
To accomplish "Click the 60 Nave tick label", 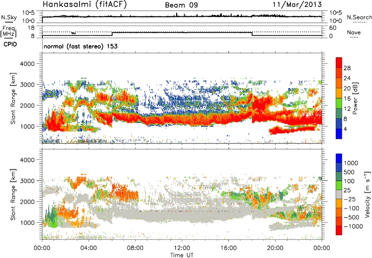I will pos(332,28).
